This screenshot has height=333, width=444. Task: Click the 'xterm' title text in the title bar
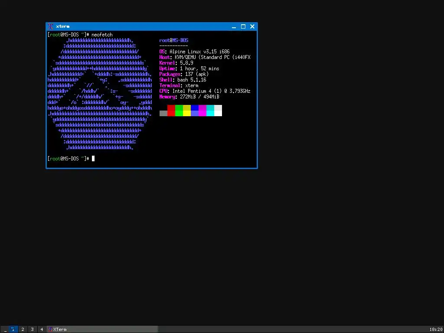63,26
